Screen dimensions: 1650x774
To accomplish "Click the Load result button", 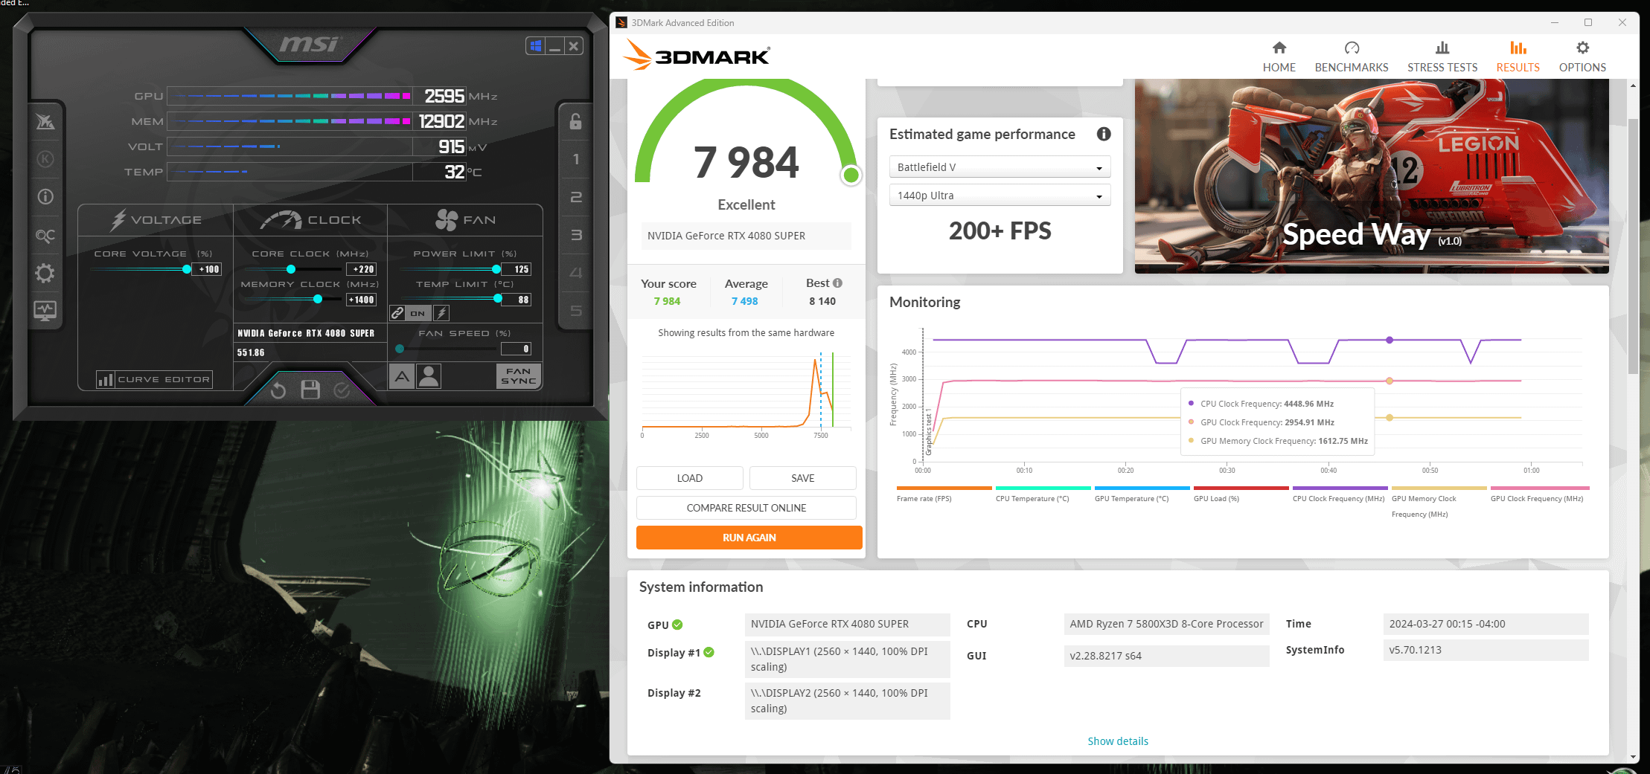I will click(690, 478).
